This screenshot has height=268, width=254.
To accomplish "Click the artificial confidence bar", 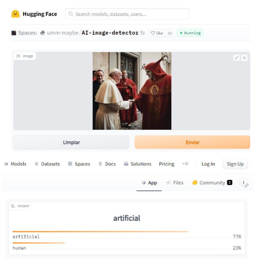I will [x=101, y=232].
